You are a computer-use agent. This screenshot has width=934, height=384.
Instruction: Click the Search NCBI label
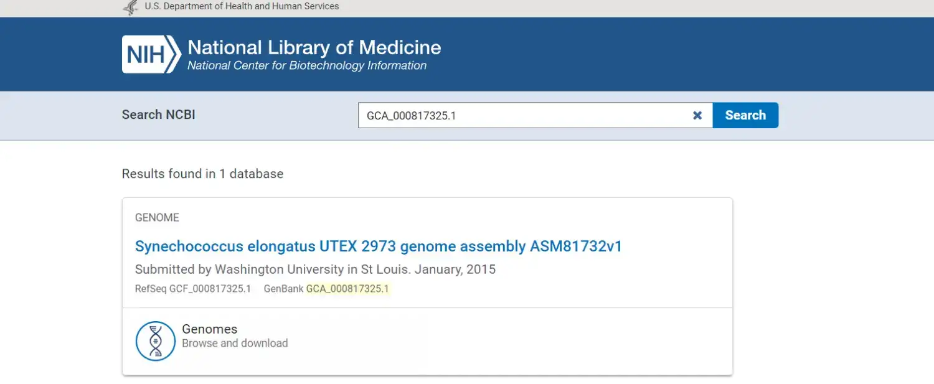pos(159,115)
